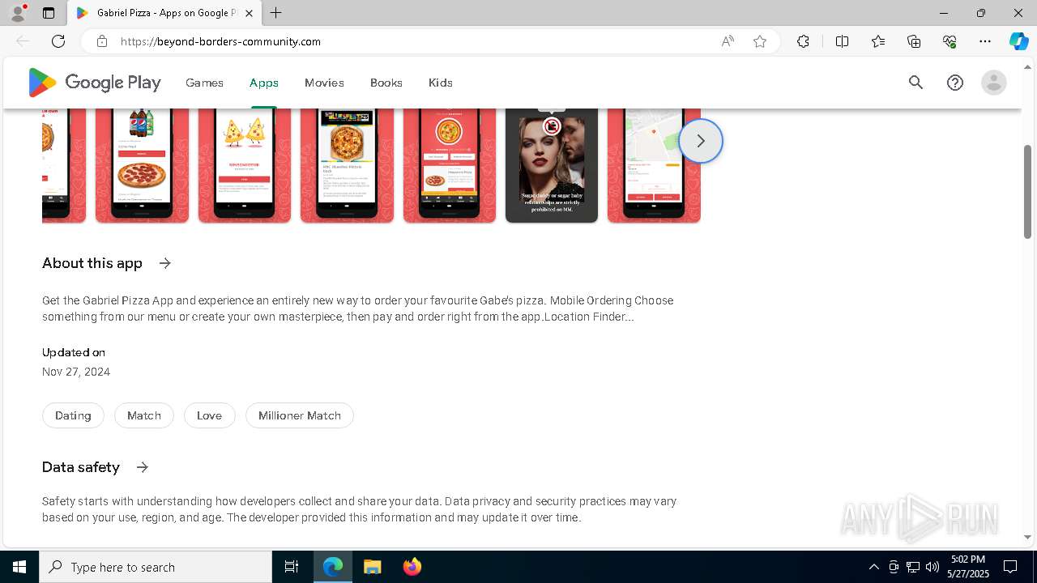Expand About this app arrow
The height and width of the screenshot is (583, 1037).
tap(165, 263)
